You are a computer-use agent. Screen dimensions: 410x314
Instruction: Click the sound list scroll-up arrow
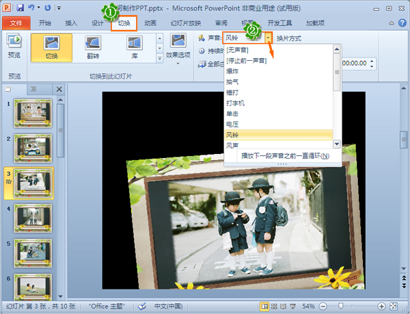337,49
